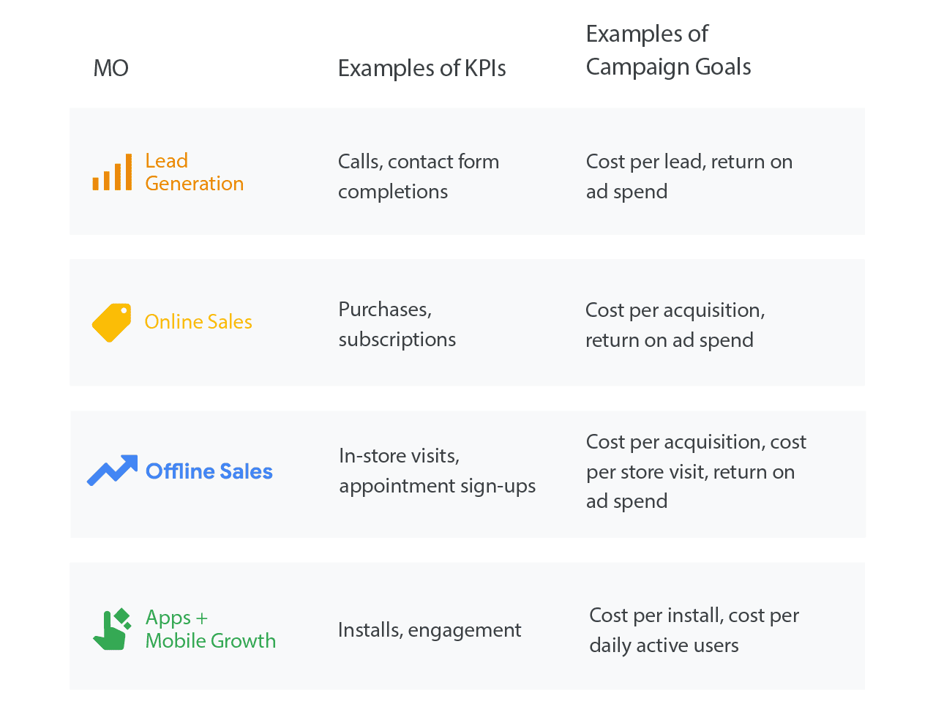Image resolution: width=933 pixels, height=715 pixels.
Task: Click the yellow price tag Online Sales icon
Action: (112, 323)
